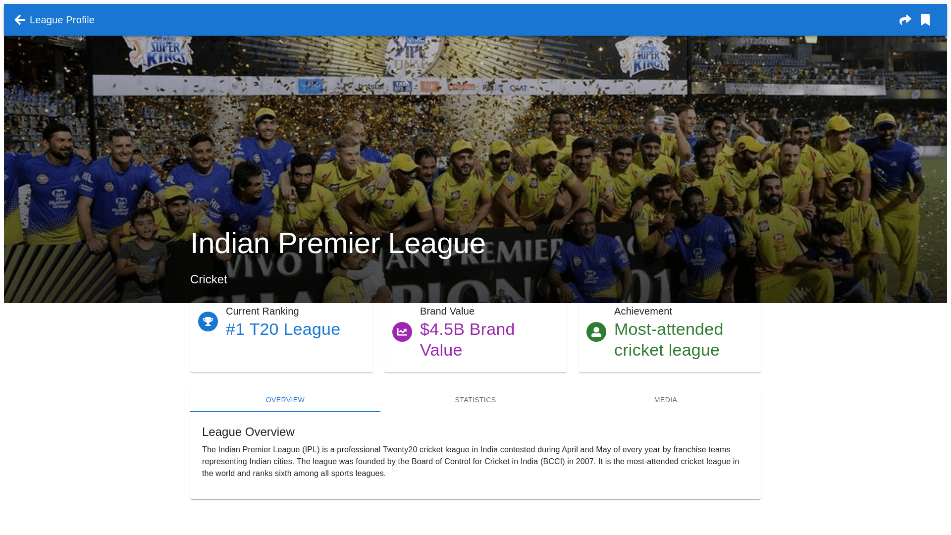Click the purple chart icon for Brand Value

pyautogui.click(x=402, y=332)
